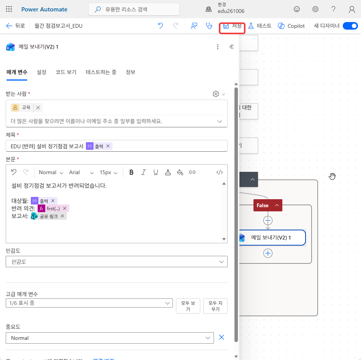Image resolution: width=361 pixels, height=360 pixels.
Task: Toggle bold formatting
Action: point(131,172)
